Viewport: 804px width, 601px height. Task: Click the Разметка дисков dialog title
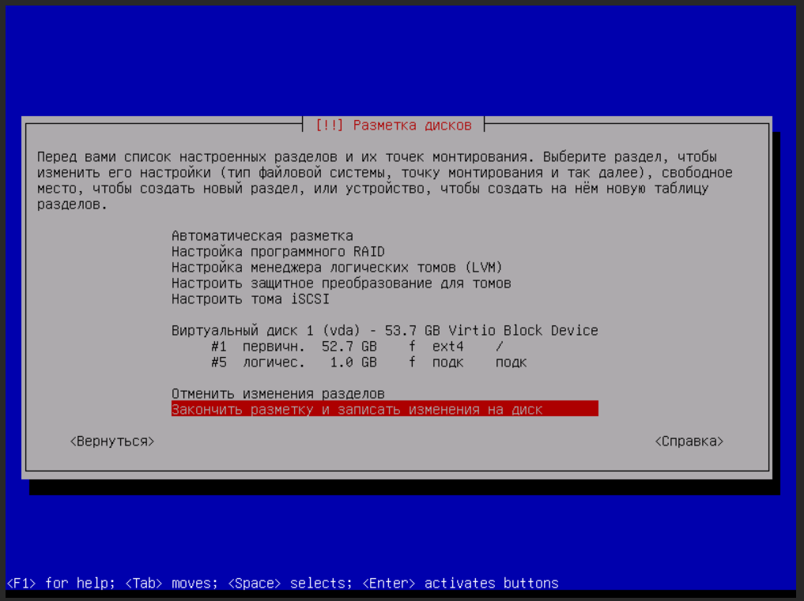[x=412, y=126]
